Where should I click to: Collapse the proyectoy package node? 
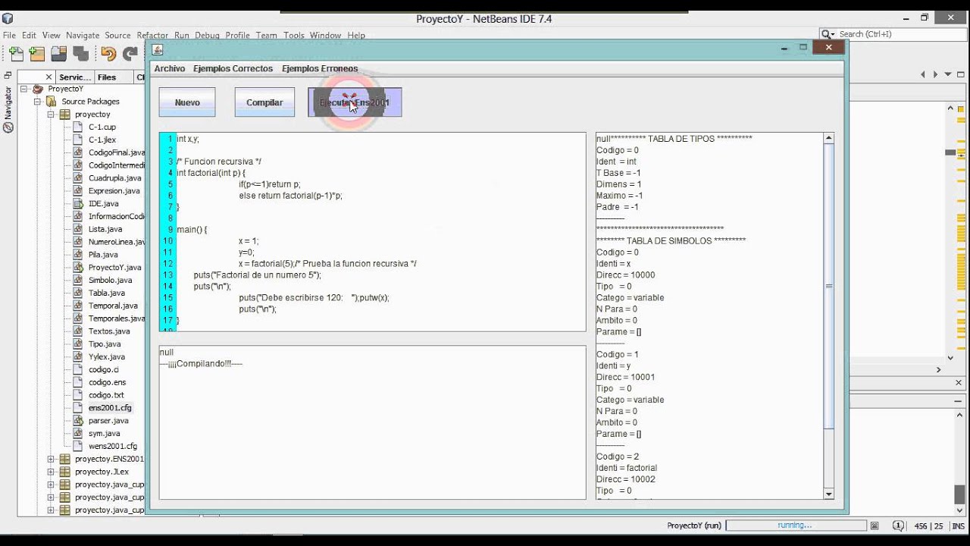coord(51,115)
